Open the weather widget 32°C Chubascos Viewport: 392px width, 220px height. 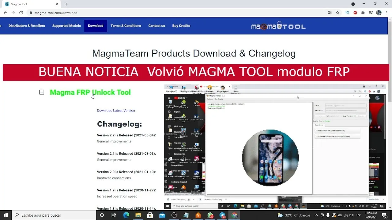pos(294,215)
